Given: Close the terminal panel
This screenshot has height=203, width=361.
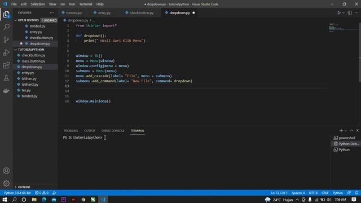Looking at the screenshot, I should [x=358, y=130].
